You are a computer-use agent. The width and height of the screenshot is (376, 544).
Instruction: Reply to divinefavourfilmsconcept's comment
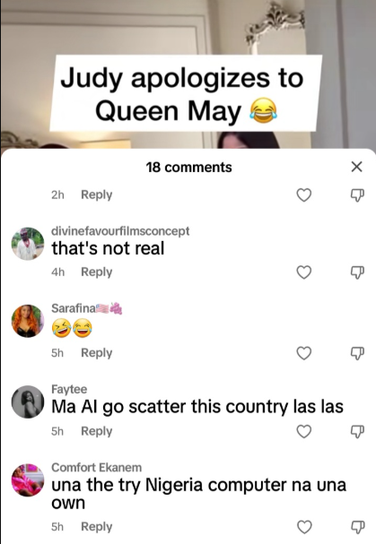tap(97, 272)
